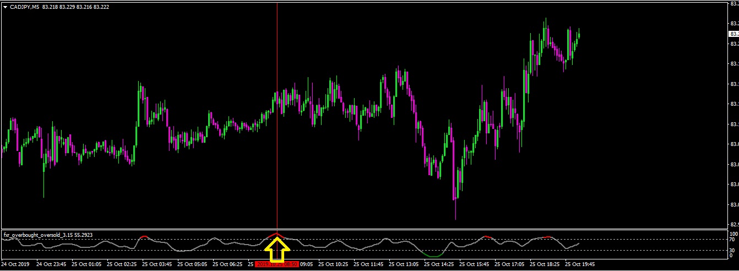Screen dimensions: 739x271
Task: Click the 25 Oct 19:45 time axis label
Action: click(580, 264)
